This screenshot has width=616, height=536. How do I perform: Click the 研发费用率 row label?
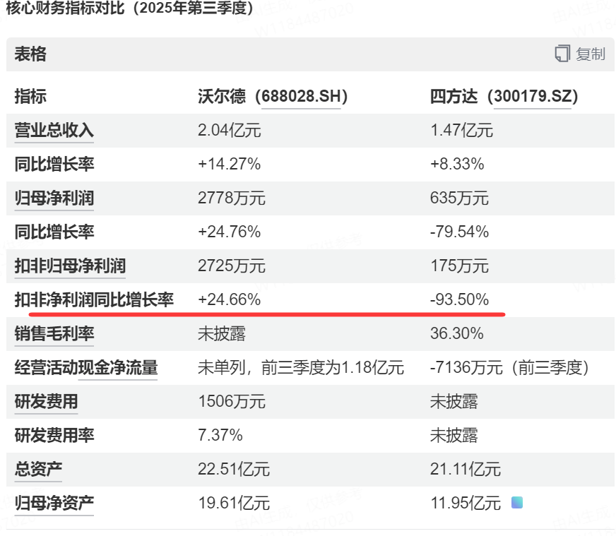click(x=54, y=435)
